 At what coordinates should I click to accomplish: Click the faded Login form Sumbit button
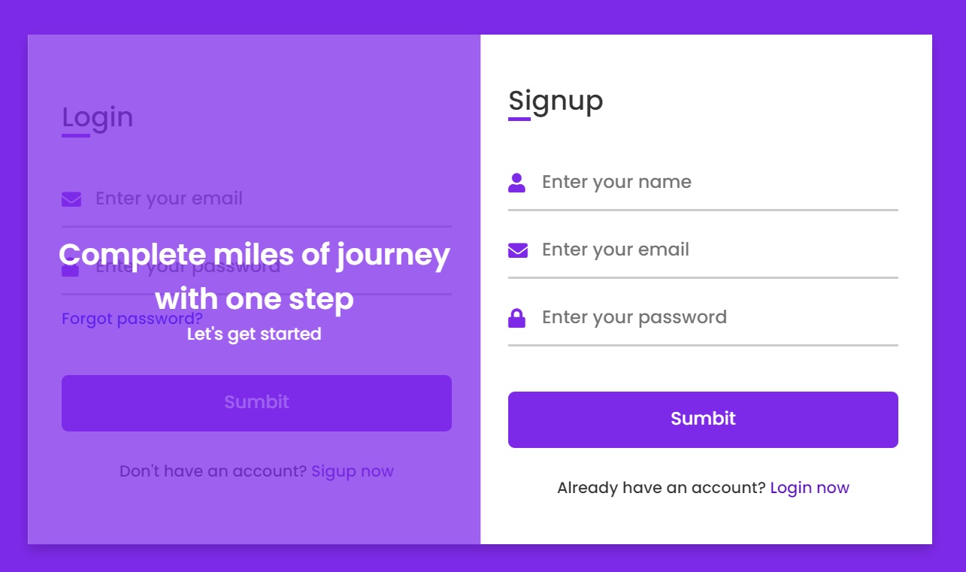256,403
